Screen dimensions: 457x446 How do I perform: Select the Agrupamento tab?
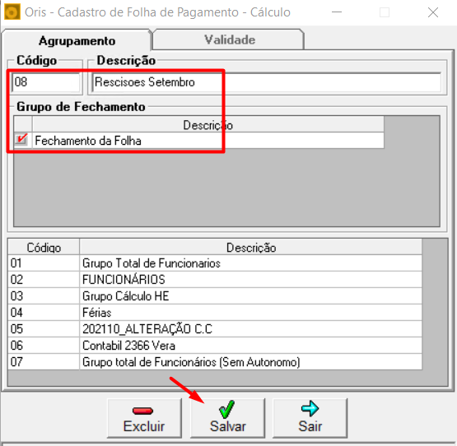coord(77,40)
